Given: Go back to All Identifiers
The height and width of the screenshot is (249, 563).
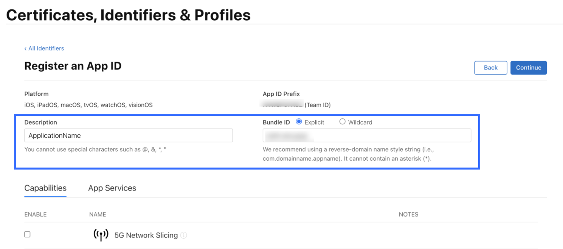Looking at the screenshot, I should pos(44,48).
